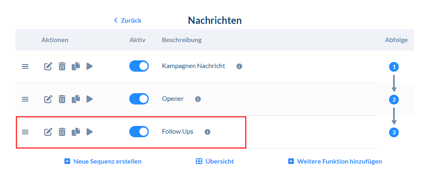
Task: Open info icon next to Kampagnen Nachricht
Action: click(239, 66)
